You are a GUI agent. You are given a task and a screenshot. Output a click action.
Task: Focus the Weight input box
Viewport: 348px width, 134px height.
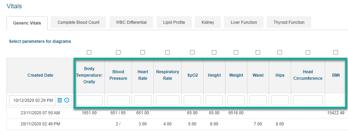coord(236,100)
